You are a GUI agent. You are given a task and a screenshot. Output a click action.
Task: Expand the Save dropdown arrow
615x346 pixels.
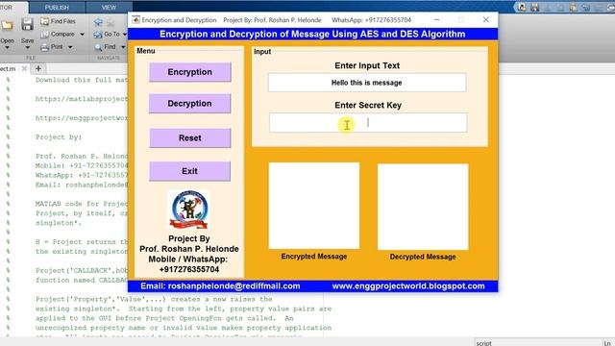tap(27, 47)
